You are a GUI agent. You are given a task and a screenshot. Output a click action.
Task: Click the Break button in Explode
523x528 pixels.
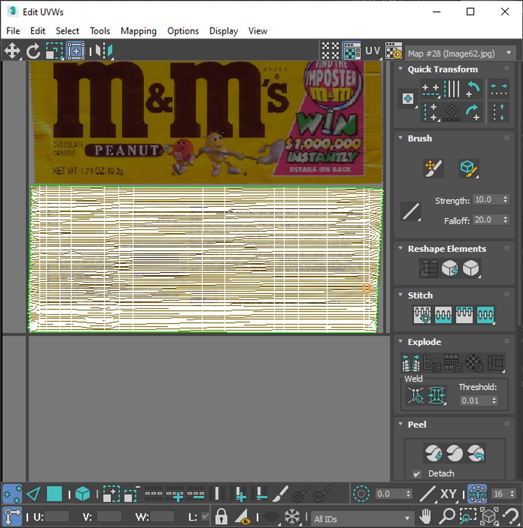[411, 363]
